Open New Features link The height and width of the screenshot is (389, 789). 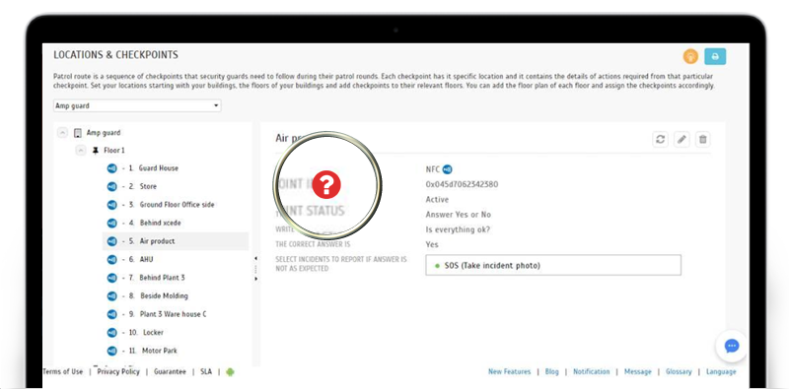click(x=509, y=372)
